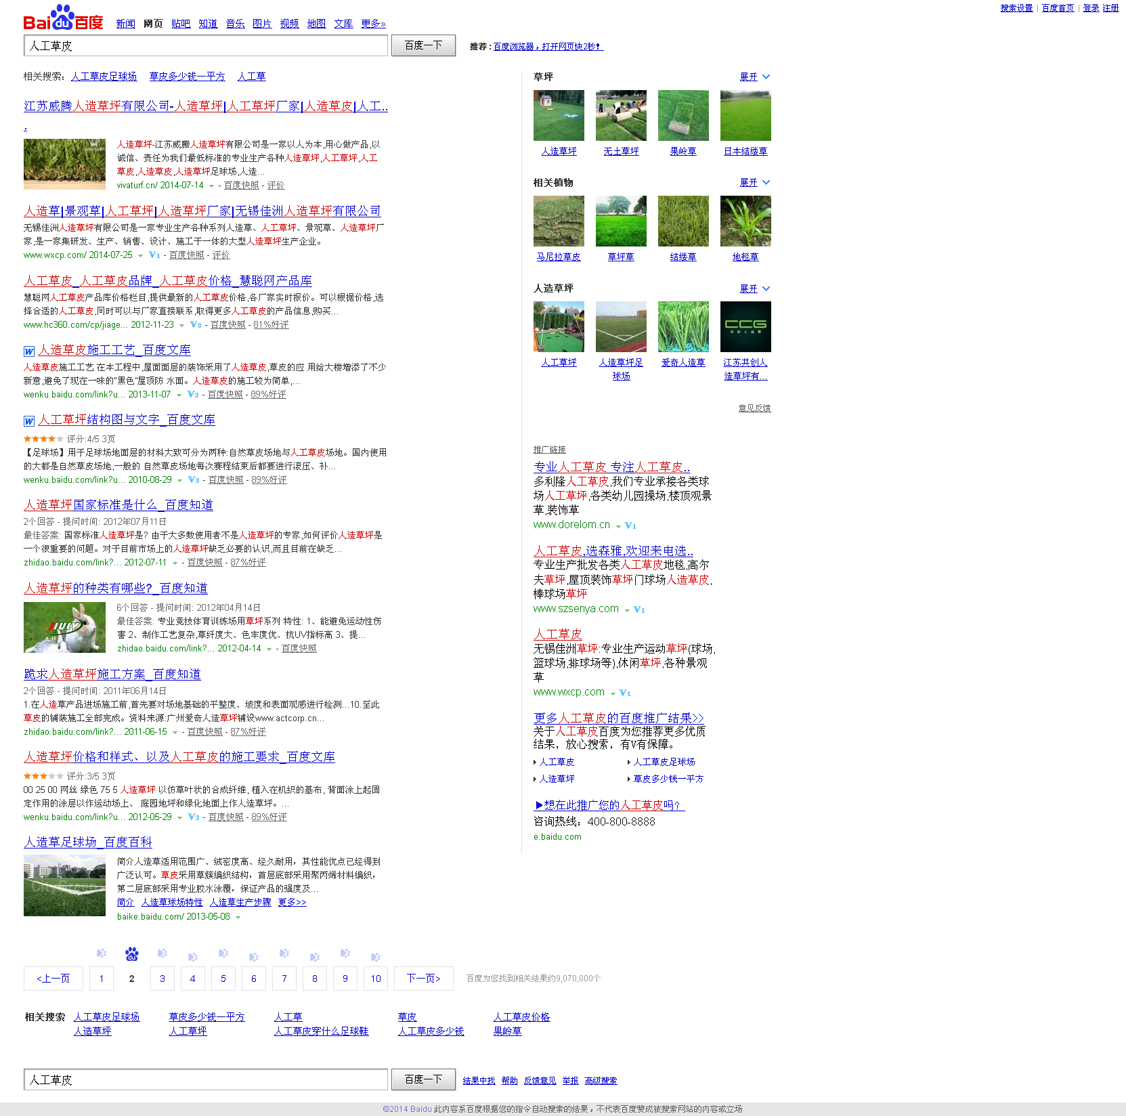Open the 地毯草 thumbnail image

745,221
